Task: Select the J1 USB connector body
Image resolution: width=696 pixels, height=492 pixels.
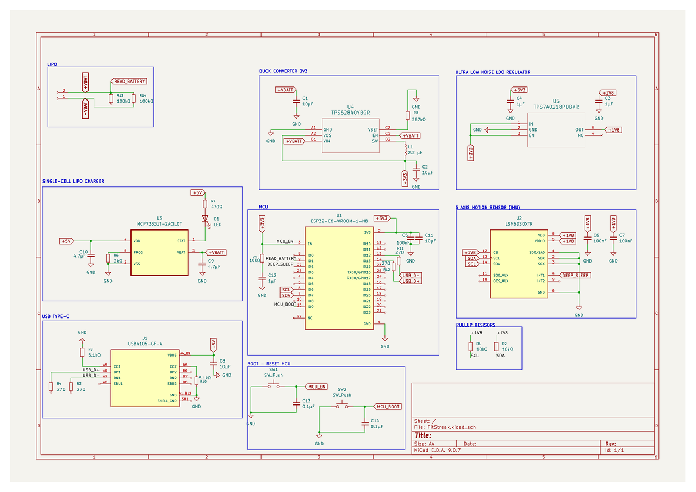Action: tap(145, 378)
